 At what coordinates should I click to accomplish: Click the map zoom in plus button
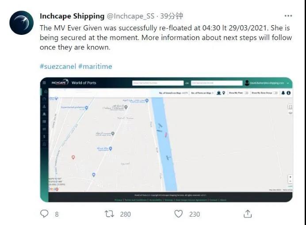[290, 177]
